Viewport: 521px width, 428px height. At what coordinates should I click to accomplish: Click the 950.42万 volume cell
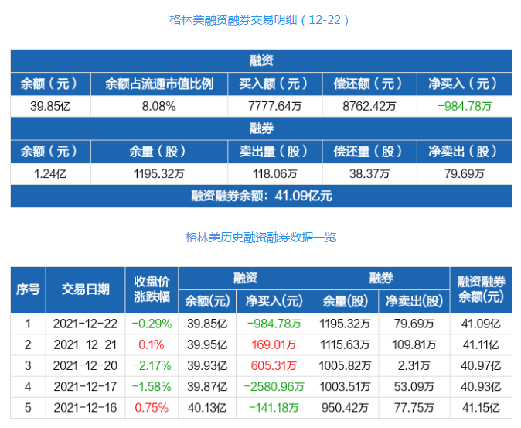tap(345, 408)
